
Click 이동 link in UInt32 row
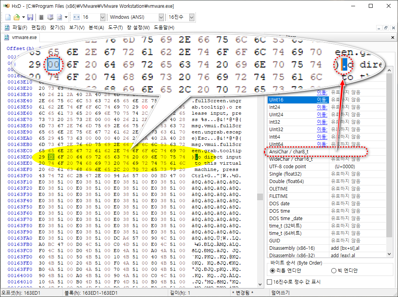(322, 130)
